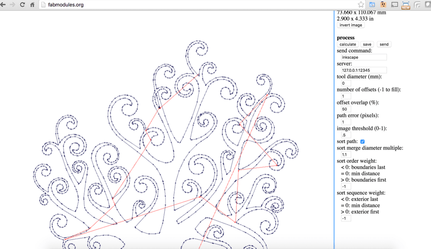Run the calculate process button
431x249 pixels.
348,44
